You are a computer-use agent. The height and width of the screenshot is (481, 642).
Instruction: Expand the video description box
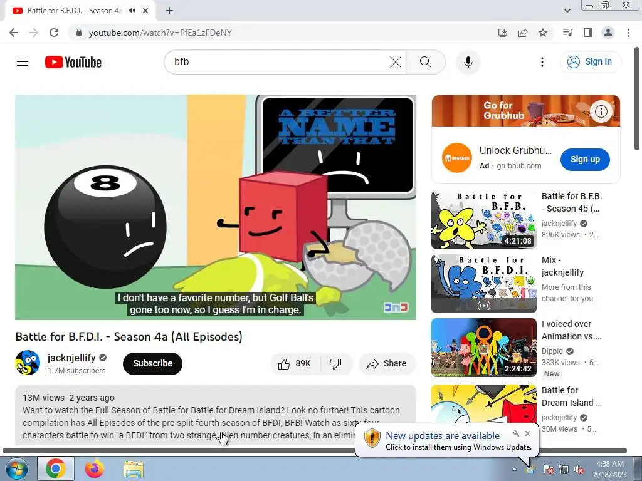tap(216, 415)
